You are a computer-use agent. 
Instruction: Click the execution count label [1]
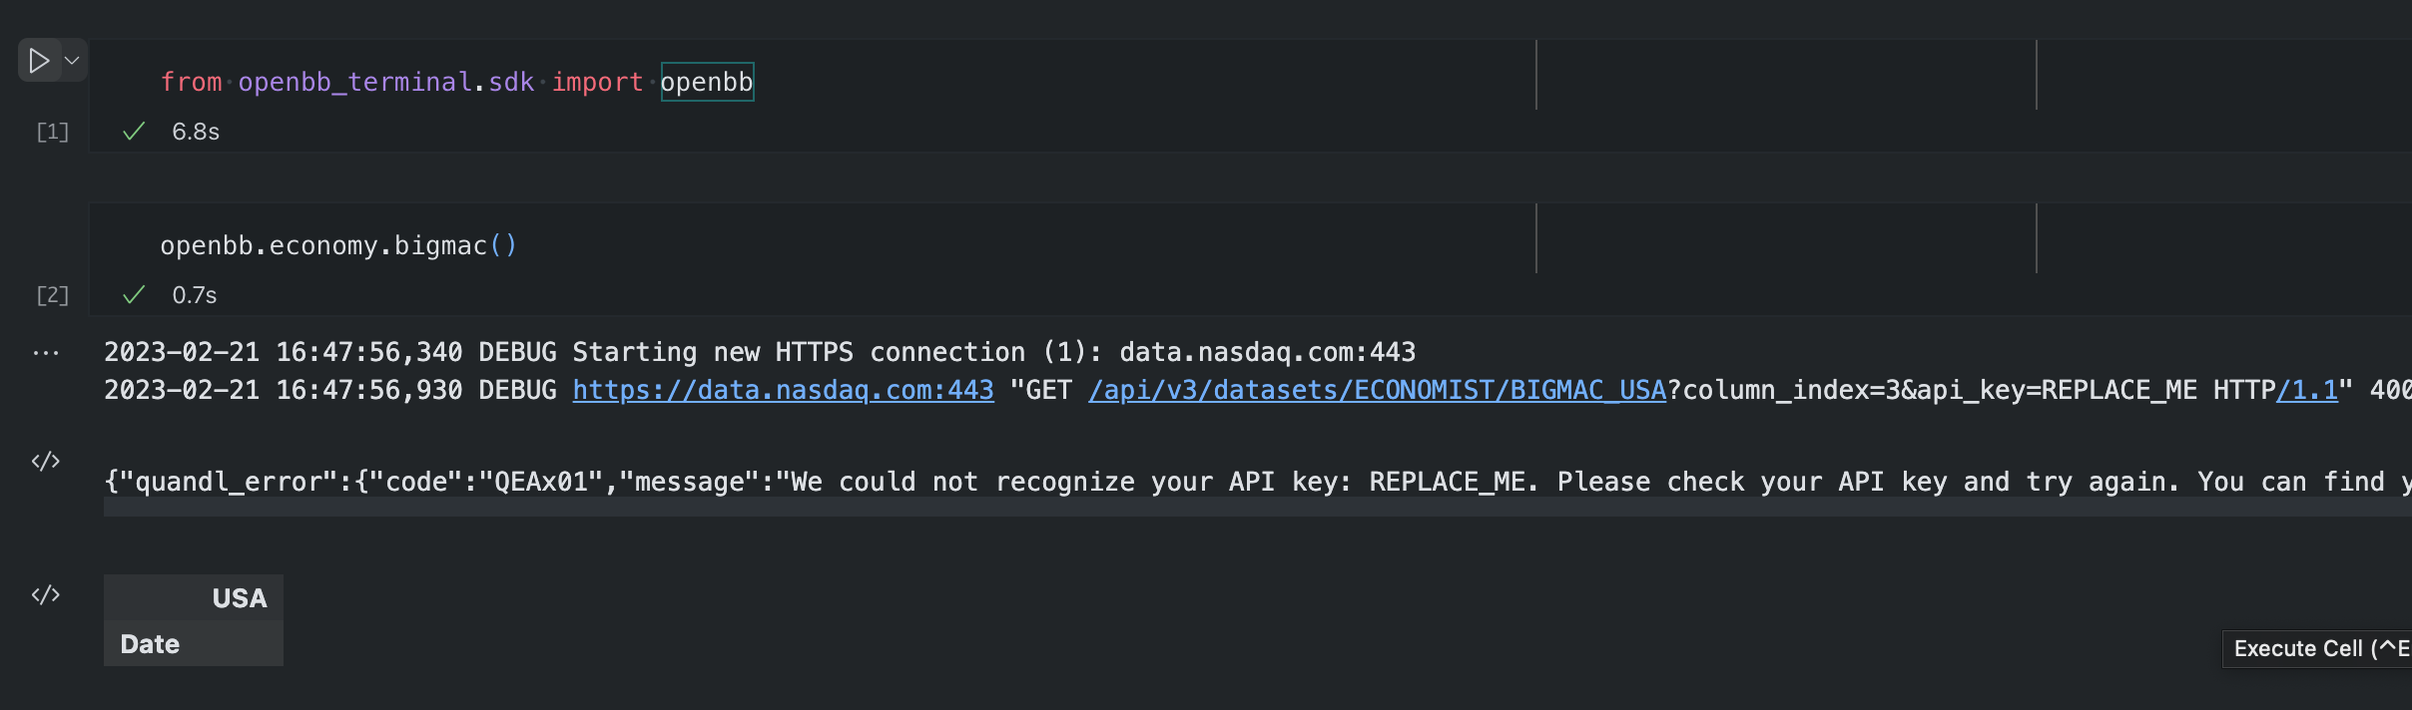(x=52, y=131)
